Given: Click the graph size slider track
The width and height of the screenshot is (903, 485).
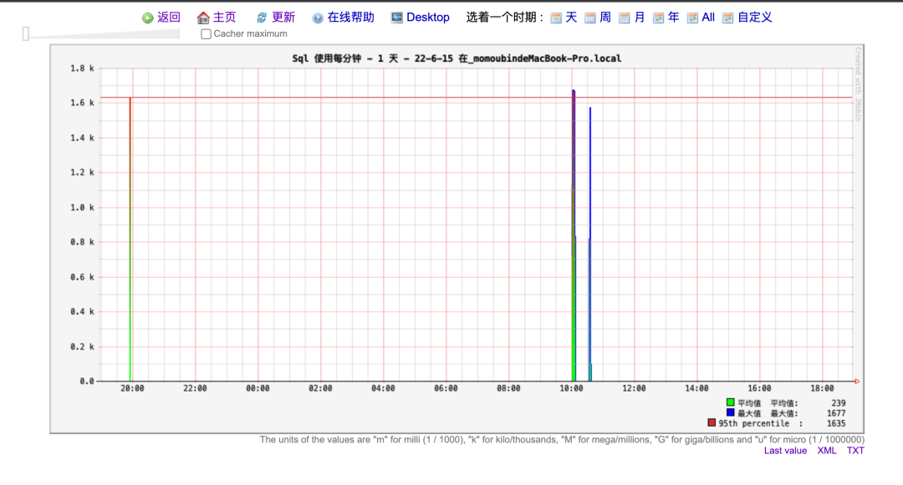Looking at the screenshot, I should (105, 34).
